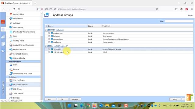
Task: Click Windows Start button
Action: (69, 106)
